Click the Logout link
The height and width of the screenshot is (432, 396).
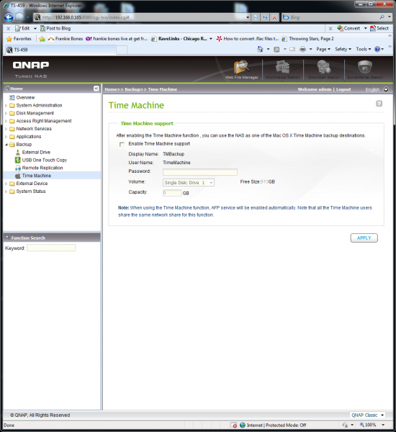(343, 89)
